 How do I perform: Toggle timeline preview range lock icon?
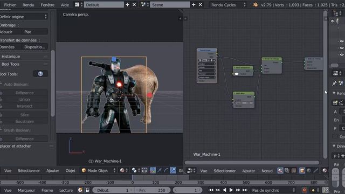(x=87, y=190)
